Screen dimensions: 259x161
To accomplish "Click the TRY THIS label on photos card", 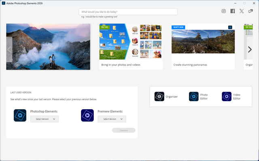I will (x=104, y=27).
